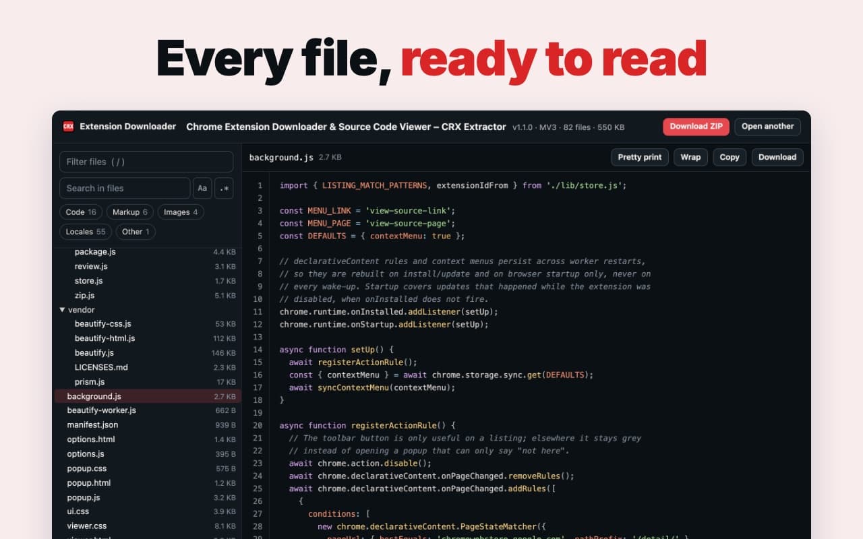
Task: Toggle the Wrap button
Action: click(690, 157)
